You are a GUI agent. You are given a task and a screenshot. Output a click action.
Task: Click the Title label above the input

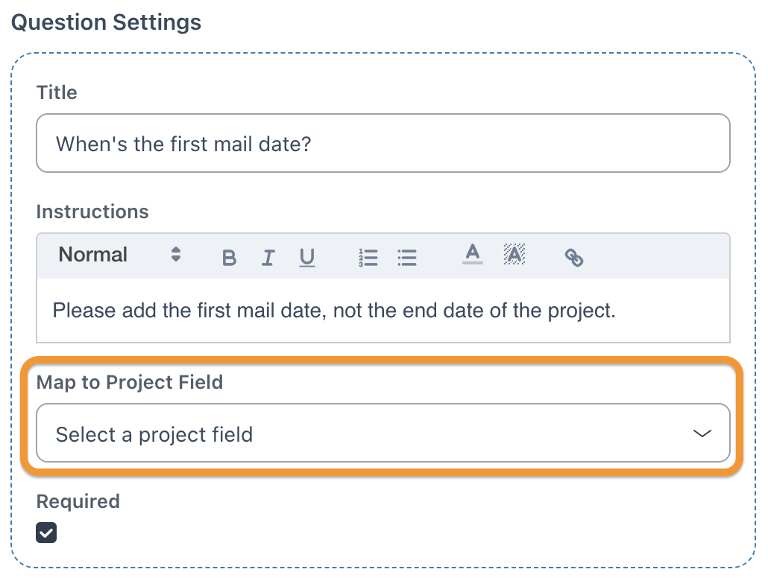click(57, 92)
